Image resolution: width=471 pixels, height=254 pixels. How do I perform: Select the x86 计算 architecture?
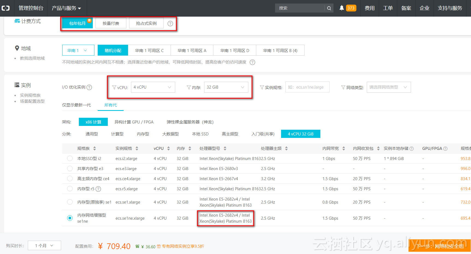[93, 122]
